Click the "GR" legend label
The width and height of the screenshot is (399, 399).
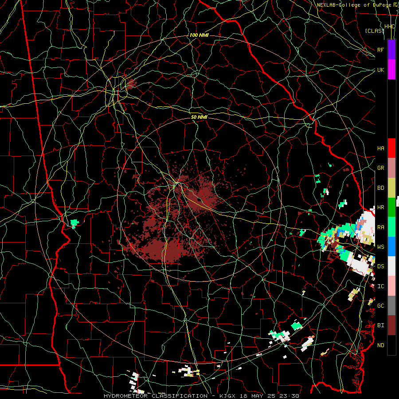coord(381,168)
